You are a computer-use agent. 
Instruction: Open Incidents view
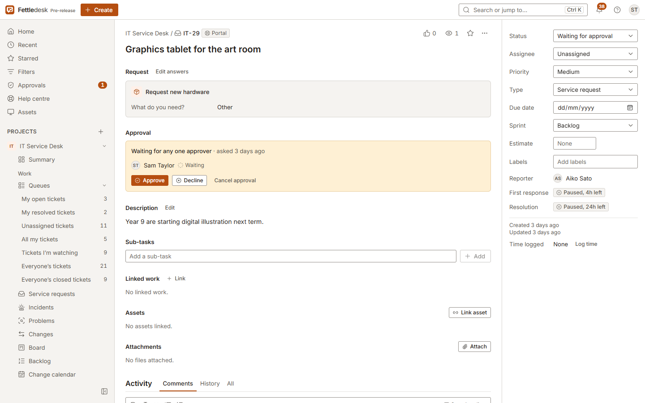[63, 307]
